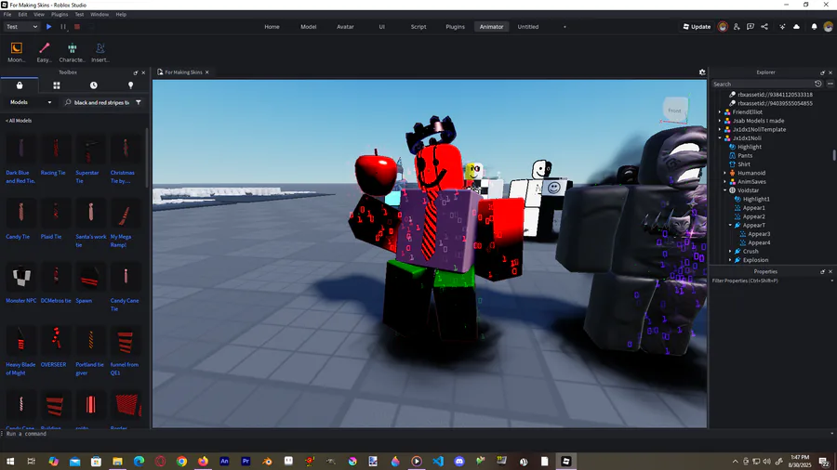Undock the Explorer panel
Viewport: 837px width, 470px height.
click(x=823, y=72)
